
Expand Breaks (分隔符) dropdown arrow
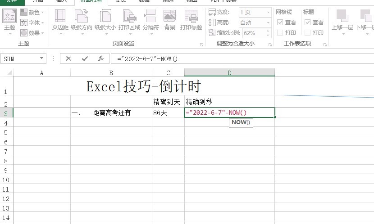click(x=151, y=34)
